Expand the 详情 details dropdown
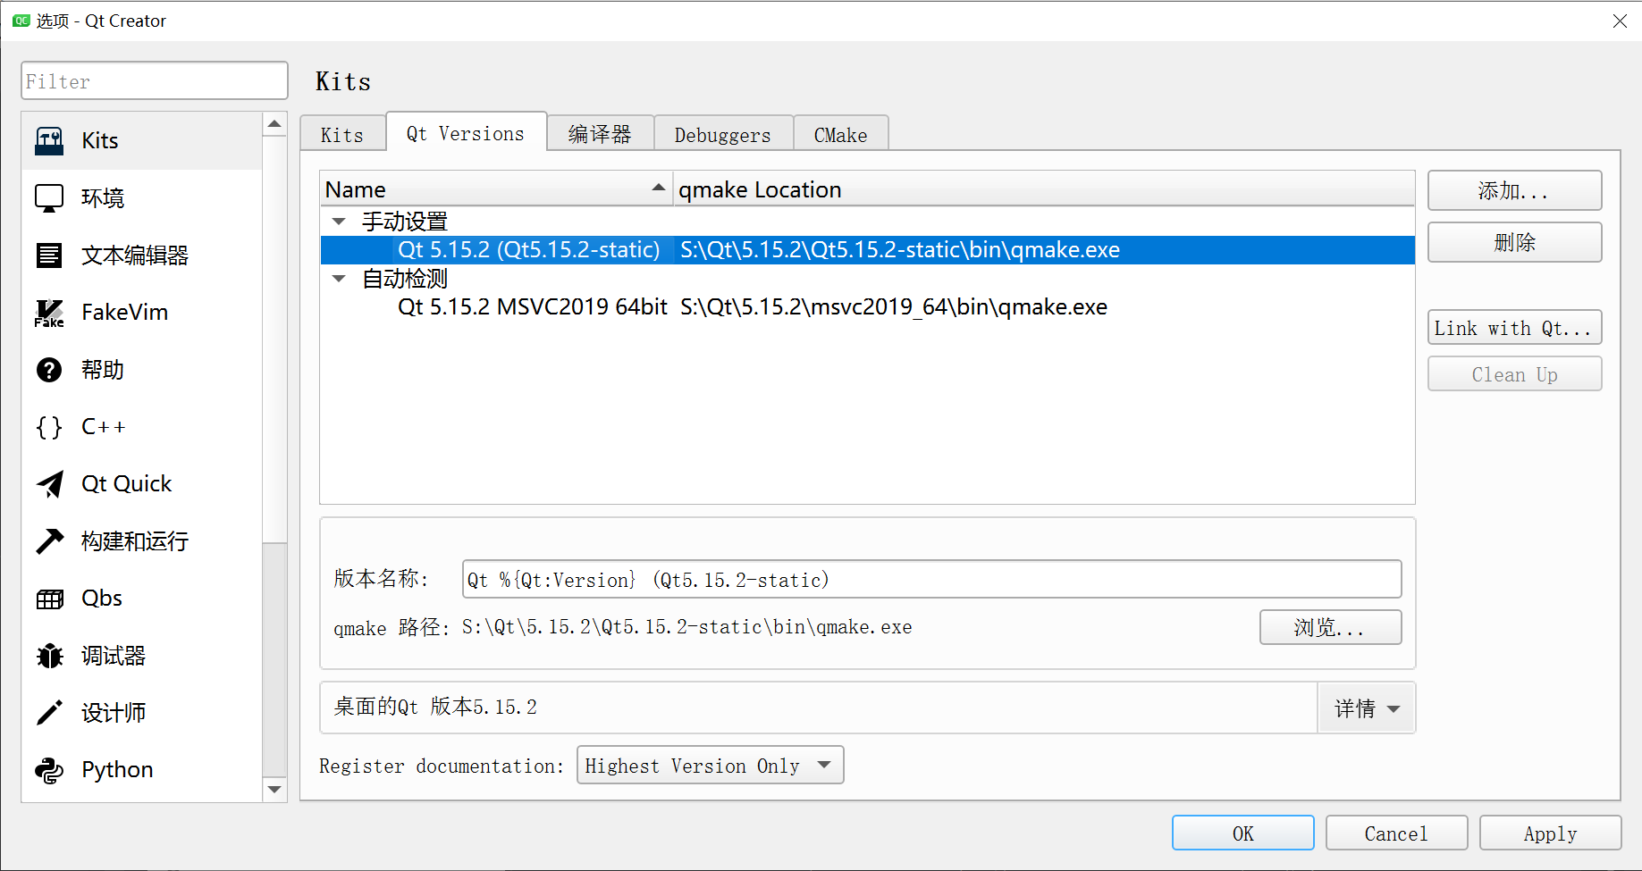Screen dimensions: 1642x871 point(1367,708)
